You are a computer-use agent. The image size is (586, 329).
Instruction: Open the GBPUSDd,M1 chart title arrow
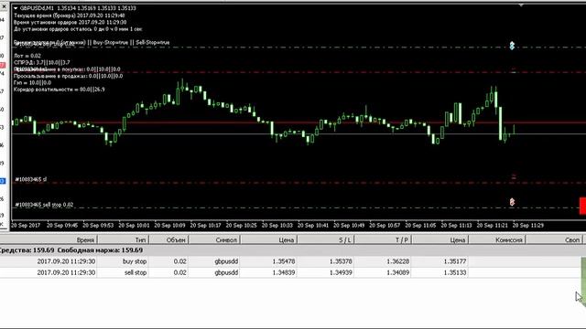point(16,8)
